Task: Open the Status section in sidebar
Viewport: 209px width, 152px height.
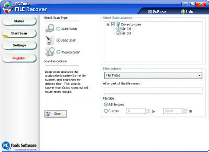Action: tap(19, 21)
